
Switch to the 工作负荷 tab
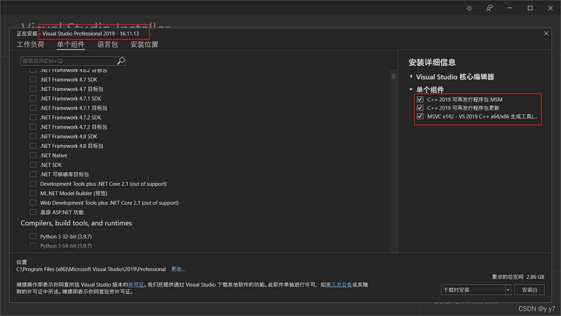pyautogui.click(x=31, y=45)
